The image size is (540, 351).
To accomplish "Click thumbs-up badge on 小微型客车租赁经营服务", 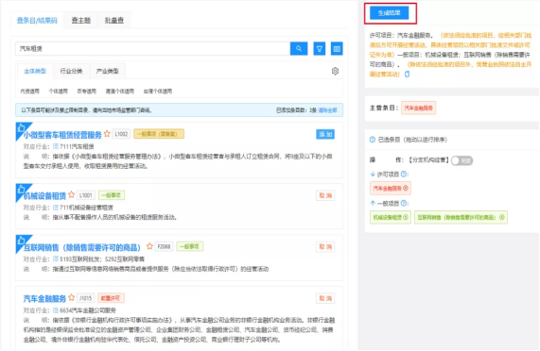I will pos(22,128).
